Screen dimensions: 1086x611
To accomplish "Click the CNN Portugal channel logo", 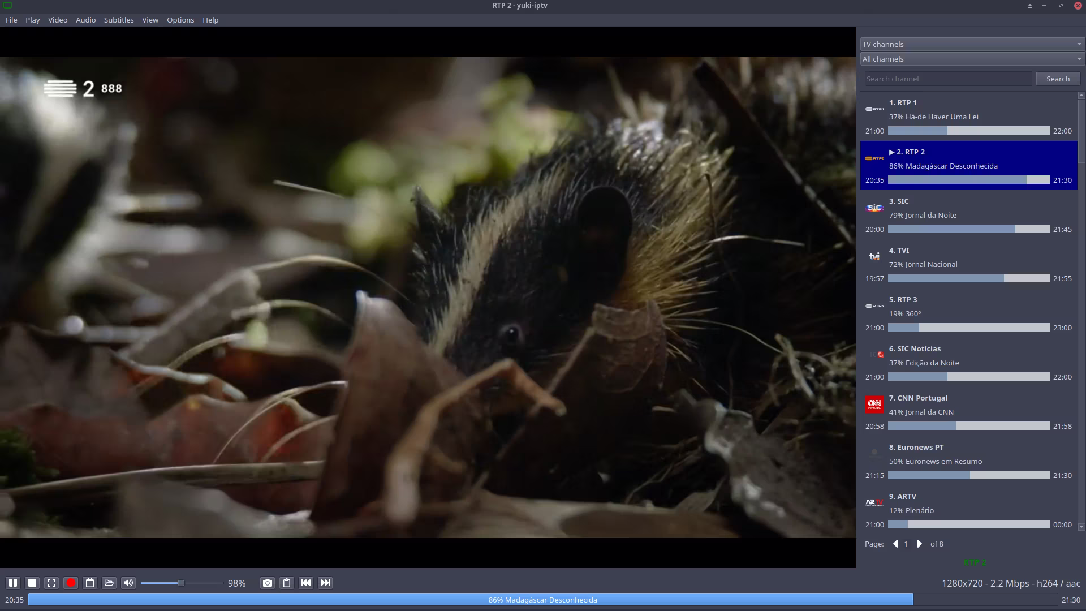I will tap(874, 403).
